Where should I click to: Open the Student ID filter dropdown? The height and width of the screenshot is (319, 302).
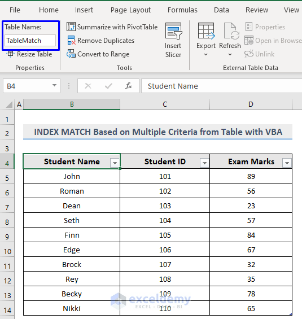click(x=204, y=163)
